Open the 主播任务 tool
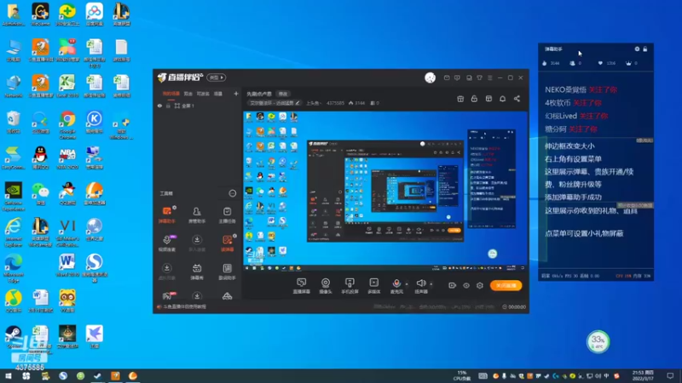The height and width of the screenshot is (383, 682). pyautogui.click(x=227, y=215)
